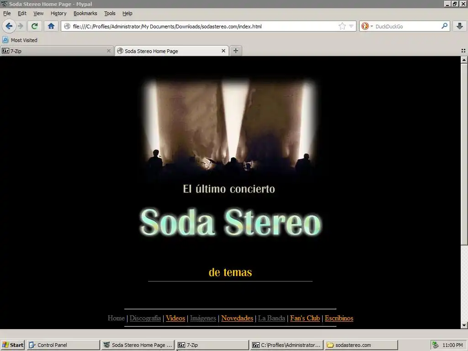This screenshot has height=351, width=468.
Task: Click the scrollbar down arrow
Action: click(x=464, y=325)
